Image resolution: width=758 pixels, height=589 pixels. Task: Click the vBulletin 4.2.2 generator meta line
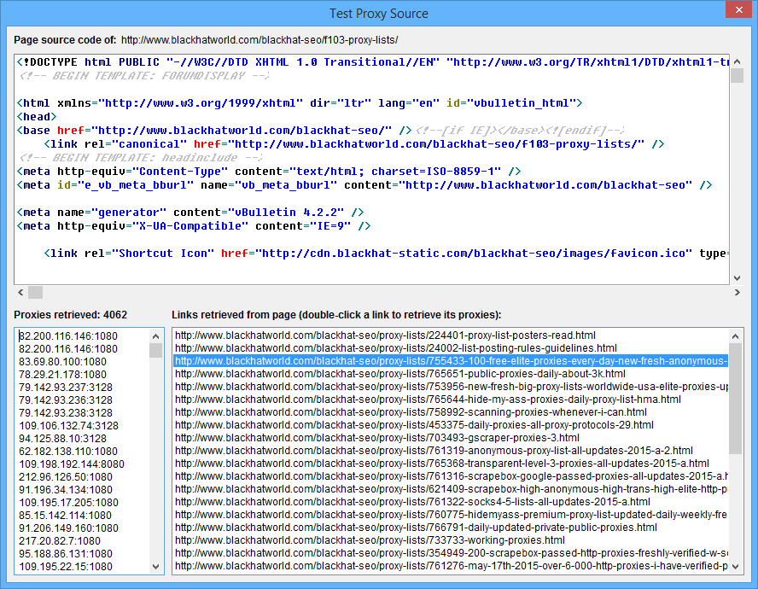pos(191,212)
